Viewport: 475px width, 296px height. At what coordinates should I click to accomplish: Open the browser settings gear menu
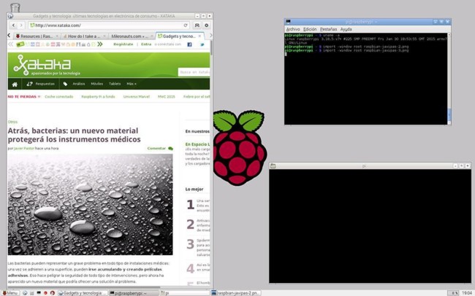pyautogui.click(x=207, y=26)
